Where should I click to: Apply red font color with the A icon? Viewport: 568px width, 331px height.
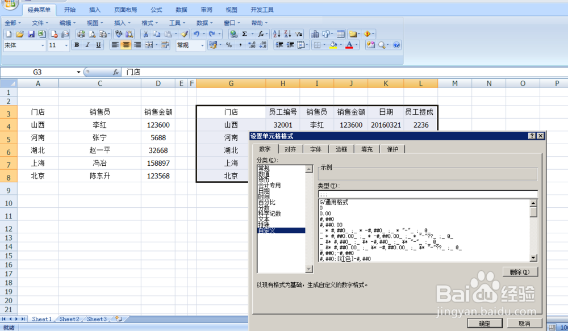click(349, 45)
